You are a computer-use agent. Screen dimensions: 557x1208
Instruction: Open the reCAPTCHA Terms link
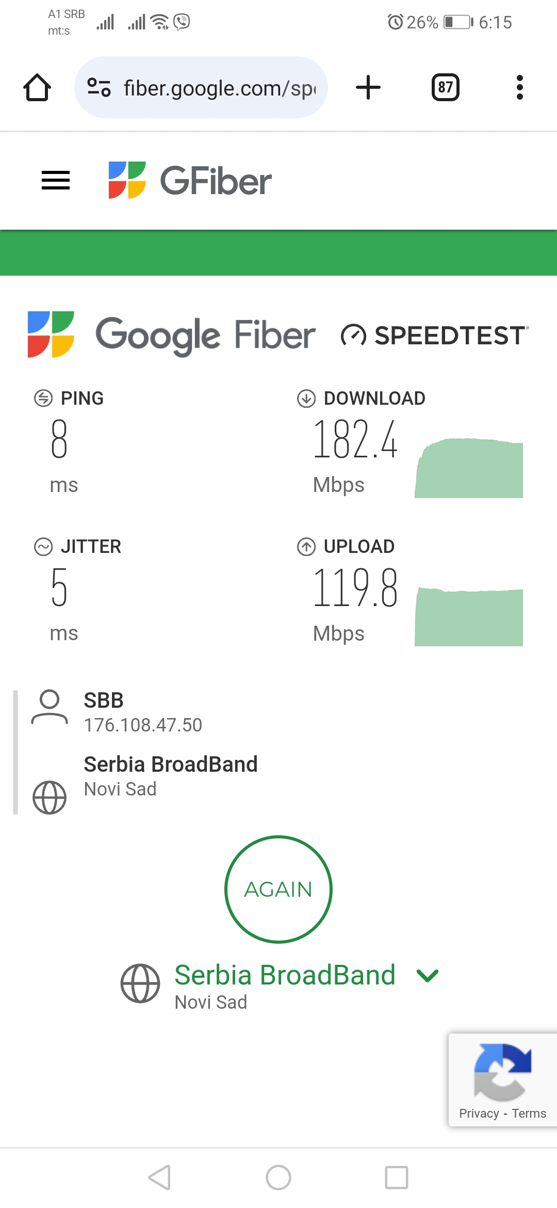(x=529, y=1114)
